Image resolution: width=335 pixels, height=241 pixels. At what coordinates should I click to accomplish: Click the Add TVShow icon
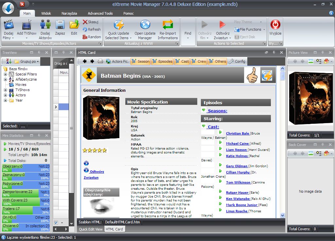tap(26, 29)
